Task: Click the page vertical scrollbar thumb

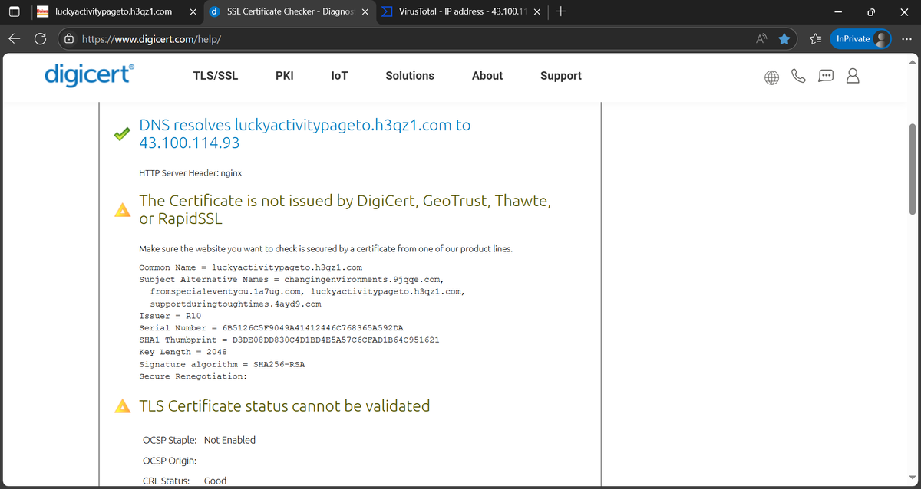Action: [912, 168]
